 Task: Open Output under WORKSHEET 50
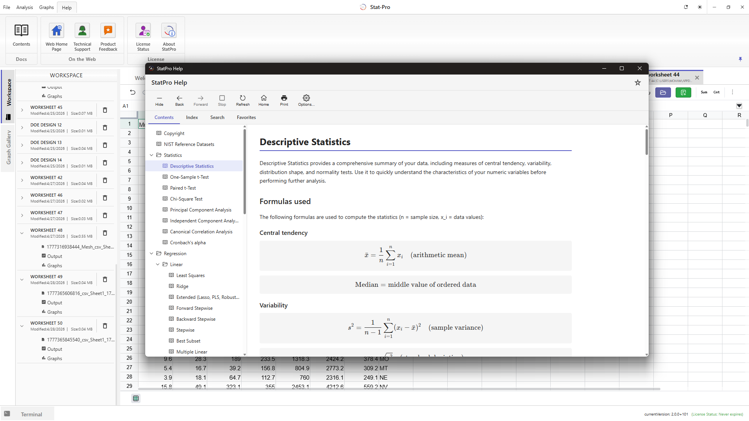(55, 349)
